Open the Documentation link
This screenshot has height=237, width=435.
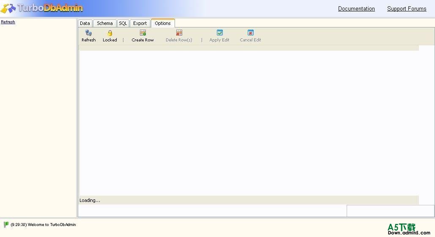pos(356,9)
